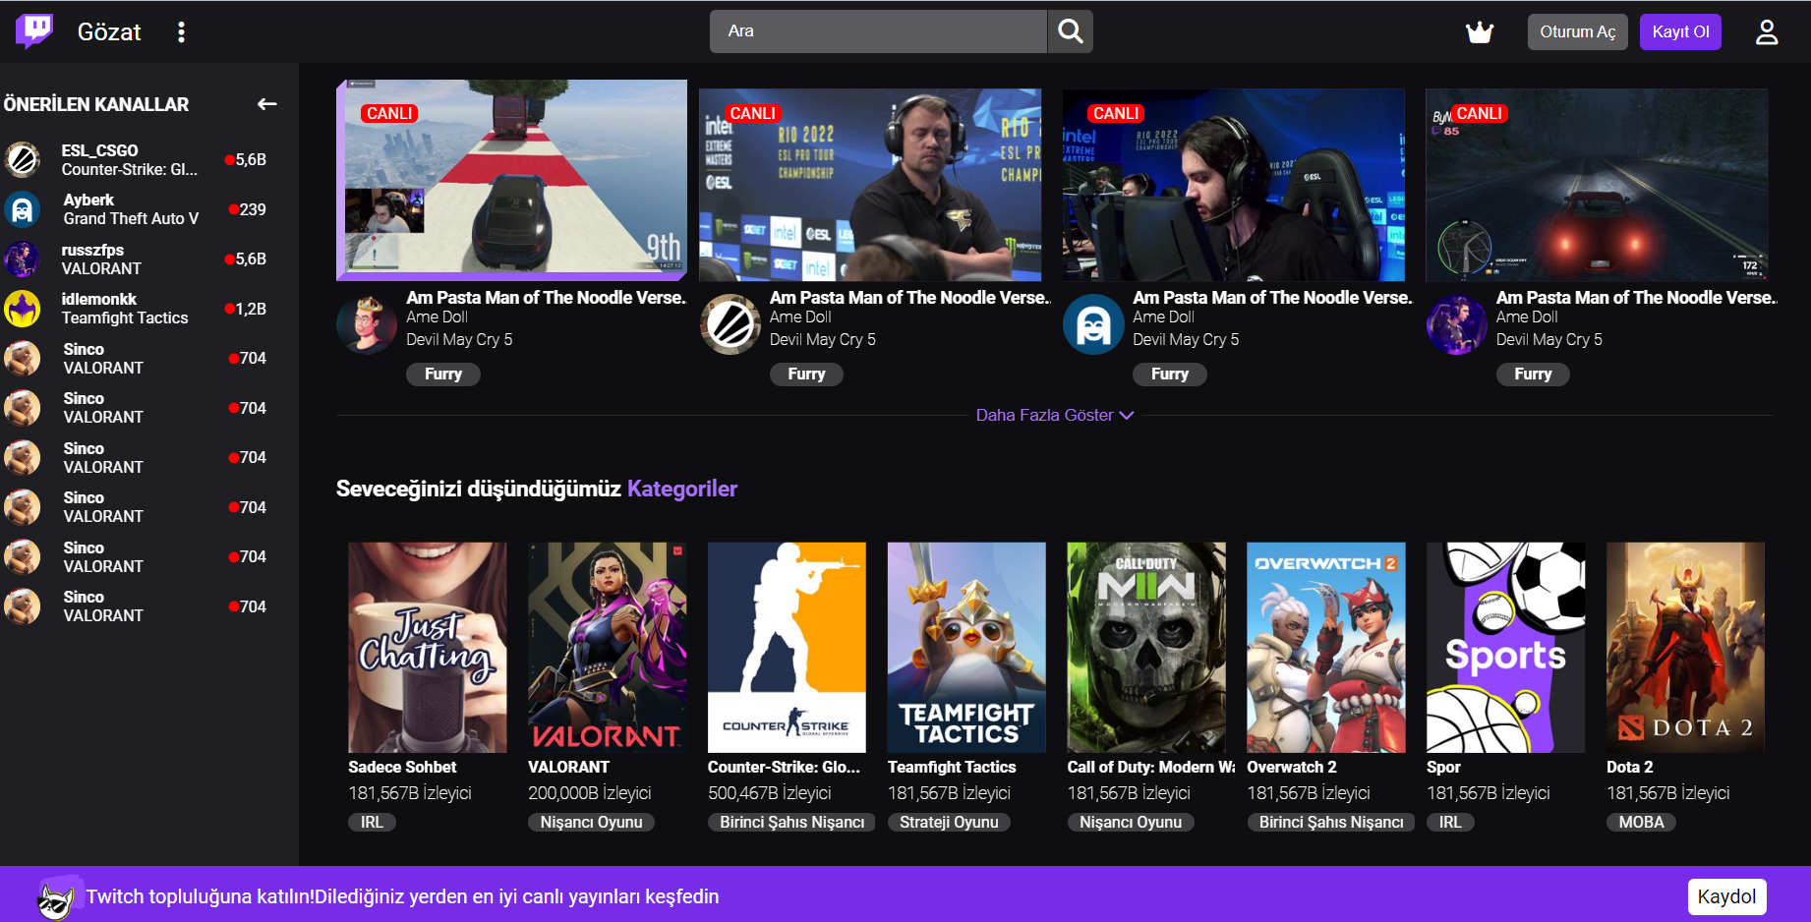
Task: Click the MOBA tag under Dota 2
Action: (x=1641, y=822)
